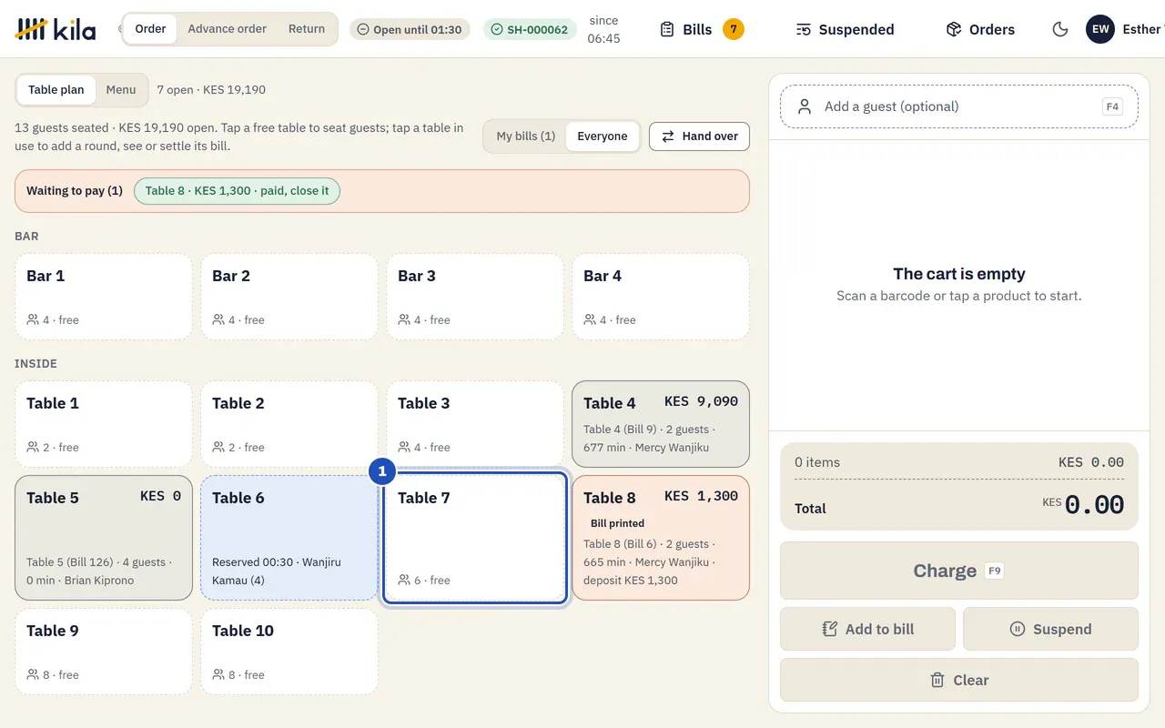The width and height of the screenshot is (1165, 728).
Task: Tap free Table 3
Action: coord(475,424)
